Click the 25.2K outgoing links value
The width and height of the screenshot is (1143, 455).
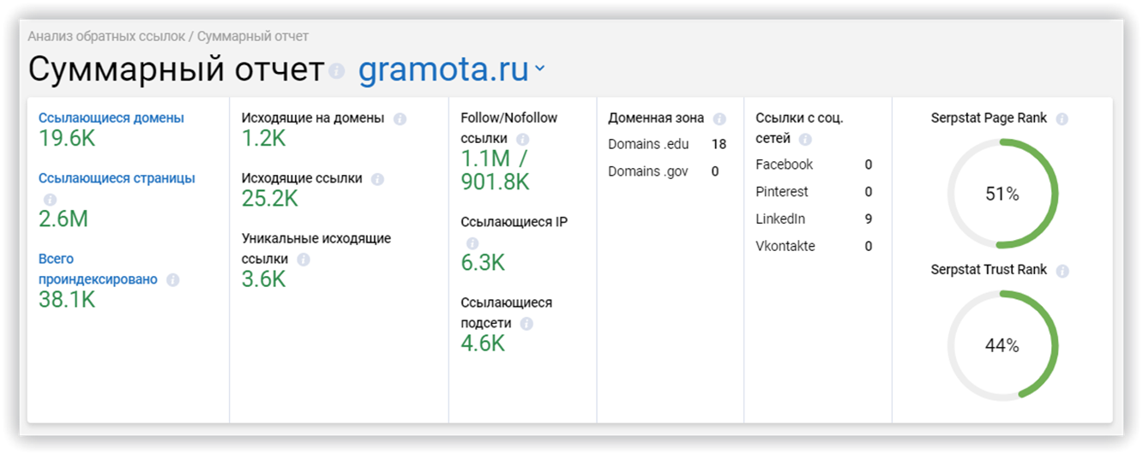point(270,199)
